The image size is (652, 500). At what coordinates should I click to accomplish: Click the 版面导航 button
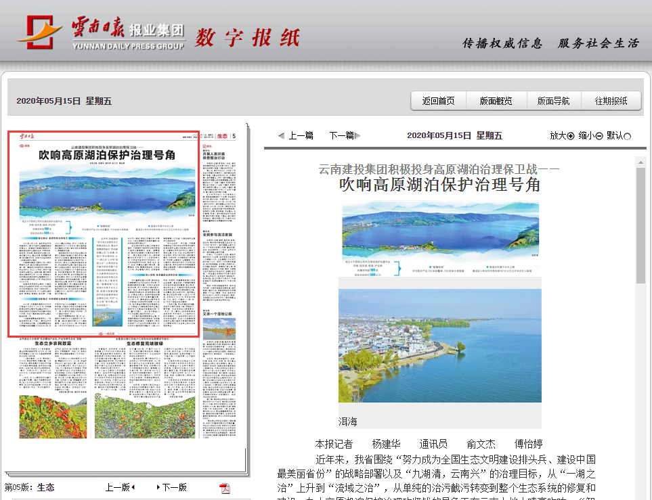(x=554, y=100)
